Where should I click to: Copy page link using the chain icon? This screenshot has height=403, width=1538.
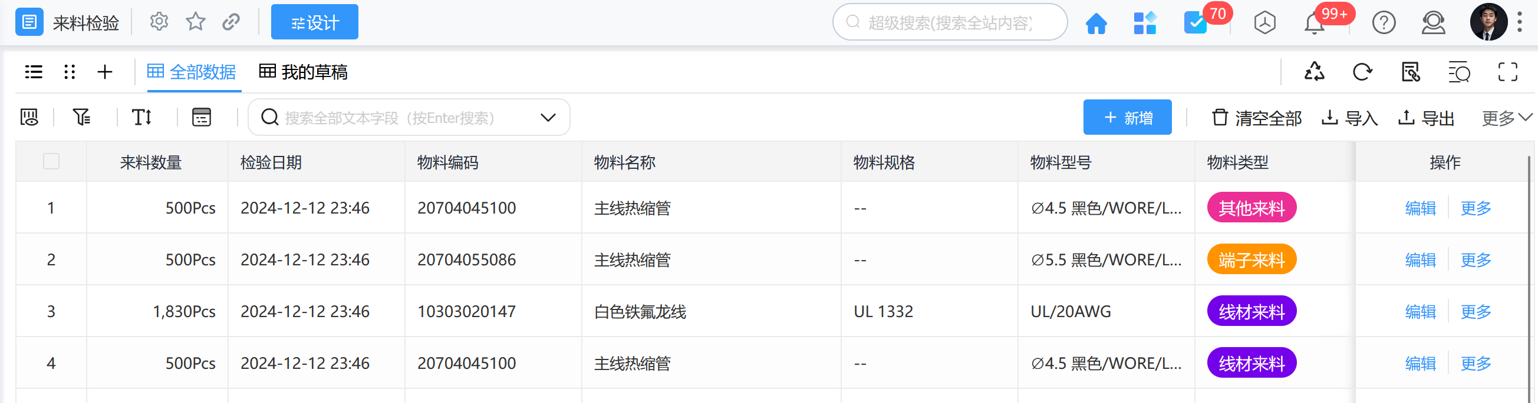pyautogui.click(x=231, y=22)
